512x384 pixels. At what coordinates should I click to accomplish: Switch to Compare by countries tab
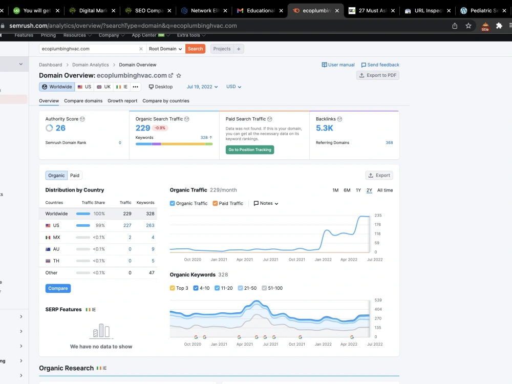click(x=166, y=100)
